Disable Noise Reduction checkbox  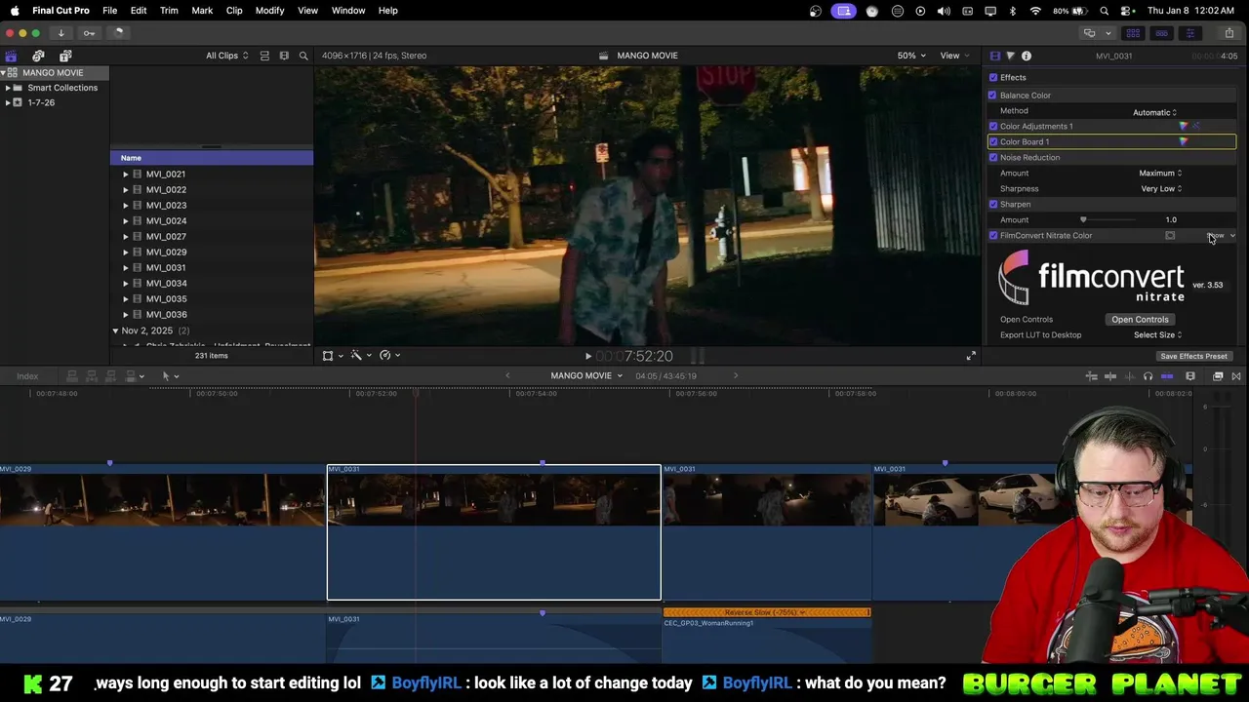[993, 157]
